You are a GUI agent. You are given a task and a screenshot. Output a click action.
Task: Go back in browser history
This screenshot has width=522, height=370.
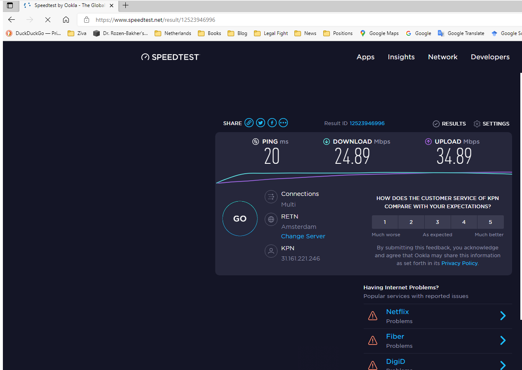click(12, 20)
